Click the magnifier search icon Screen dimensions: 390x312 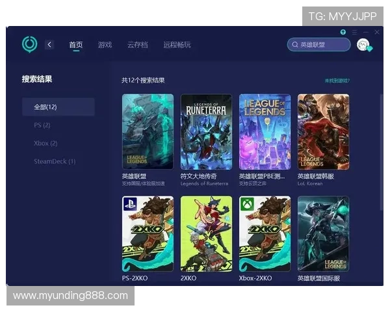(x=295, y=45)
